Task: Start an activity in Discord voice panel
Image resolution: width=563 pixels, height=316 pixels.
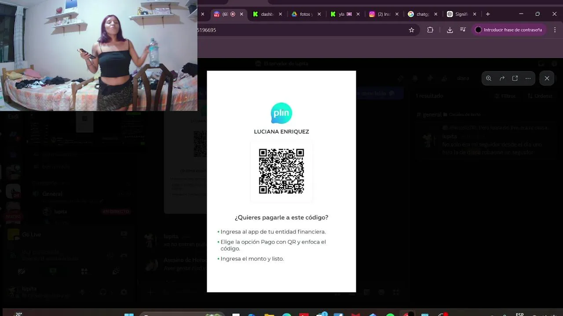Action: 84,271
